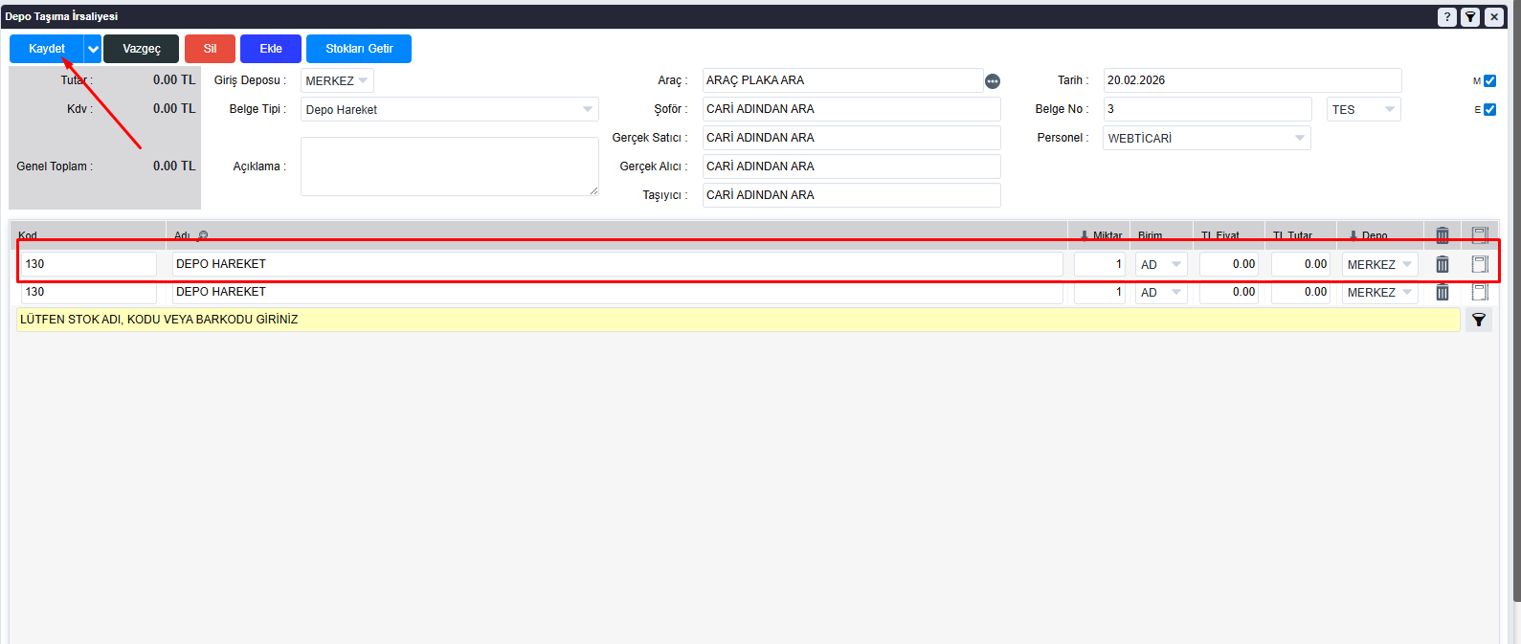The image size is (1521, 644).
Task: Toggle the E checkbox
Action: [x=1489, y=110]
